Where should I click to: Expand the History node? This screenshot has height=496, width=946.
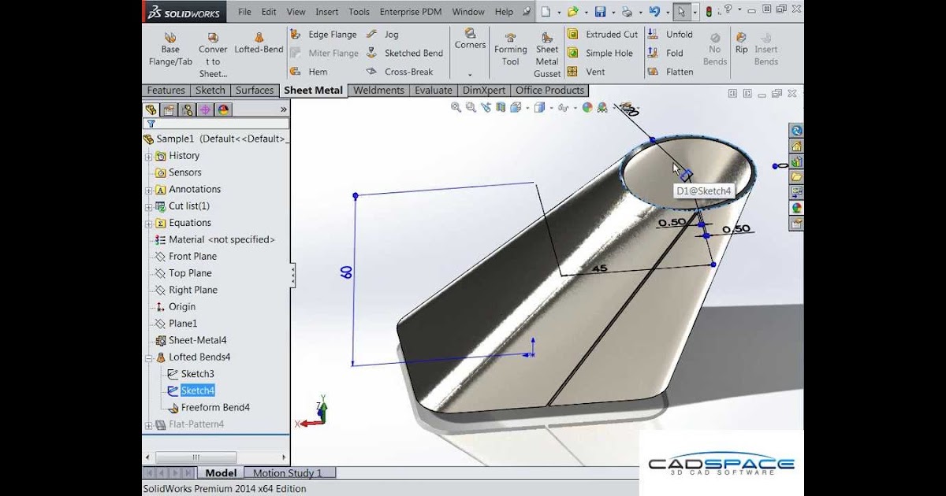(x=148, y=156)
